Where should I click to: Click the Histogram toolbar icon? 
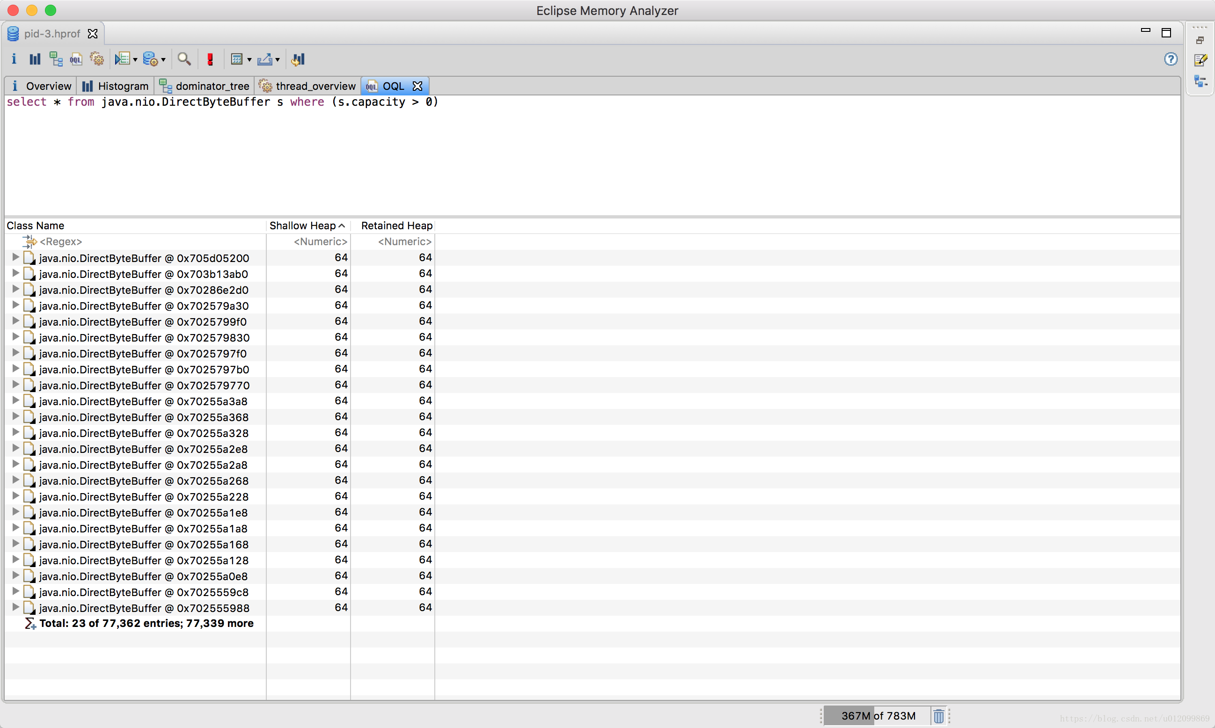(x=35, y=59)
